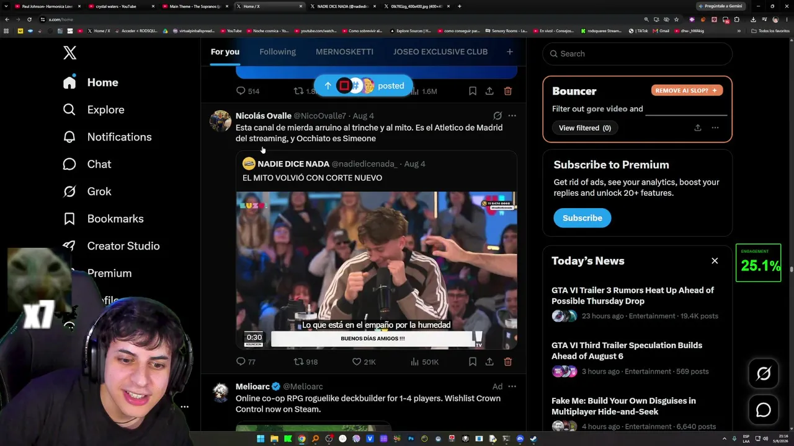
Task: Open Steam from the taskbar
Action: click(x=533, y=439)
